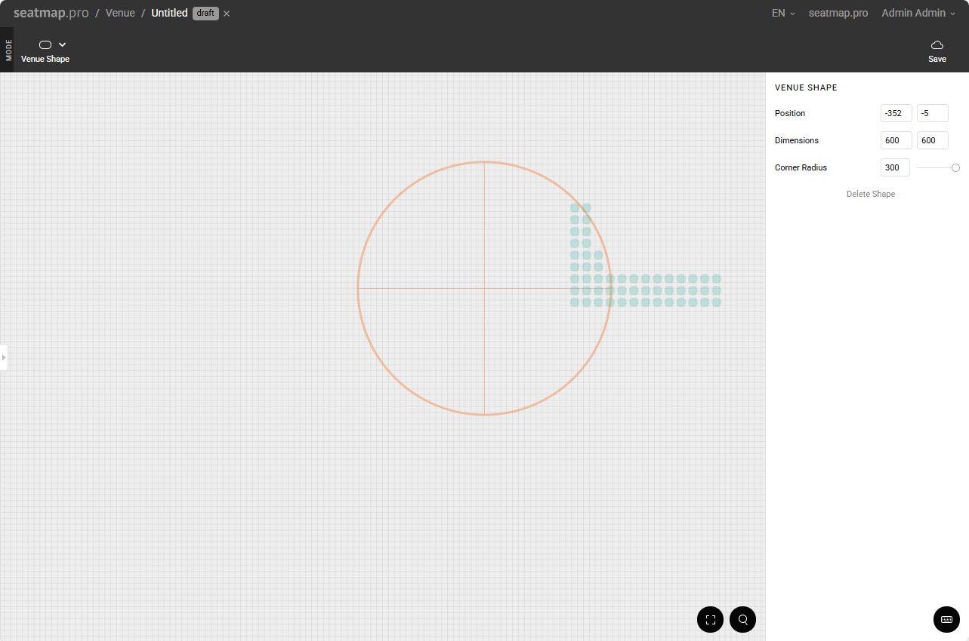Click the seatmap.pro logo
Screen dimensions: 969x641
point(51,13)
